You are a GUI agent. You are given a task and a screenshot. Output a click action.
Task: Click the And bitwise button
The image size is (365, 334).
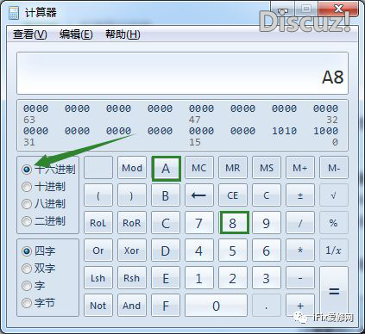pyautogui.click(x=132, y=306)
